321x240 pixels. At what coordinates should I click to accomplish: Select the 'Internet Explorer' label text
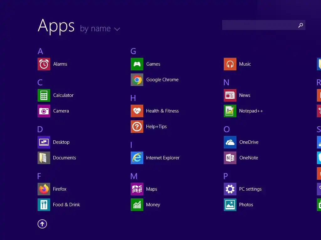point(163,158)
